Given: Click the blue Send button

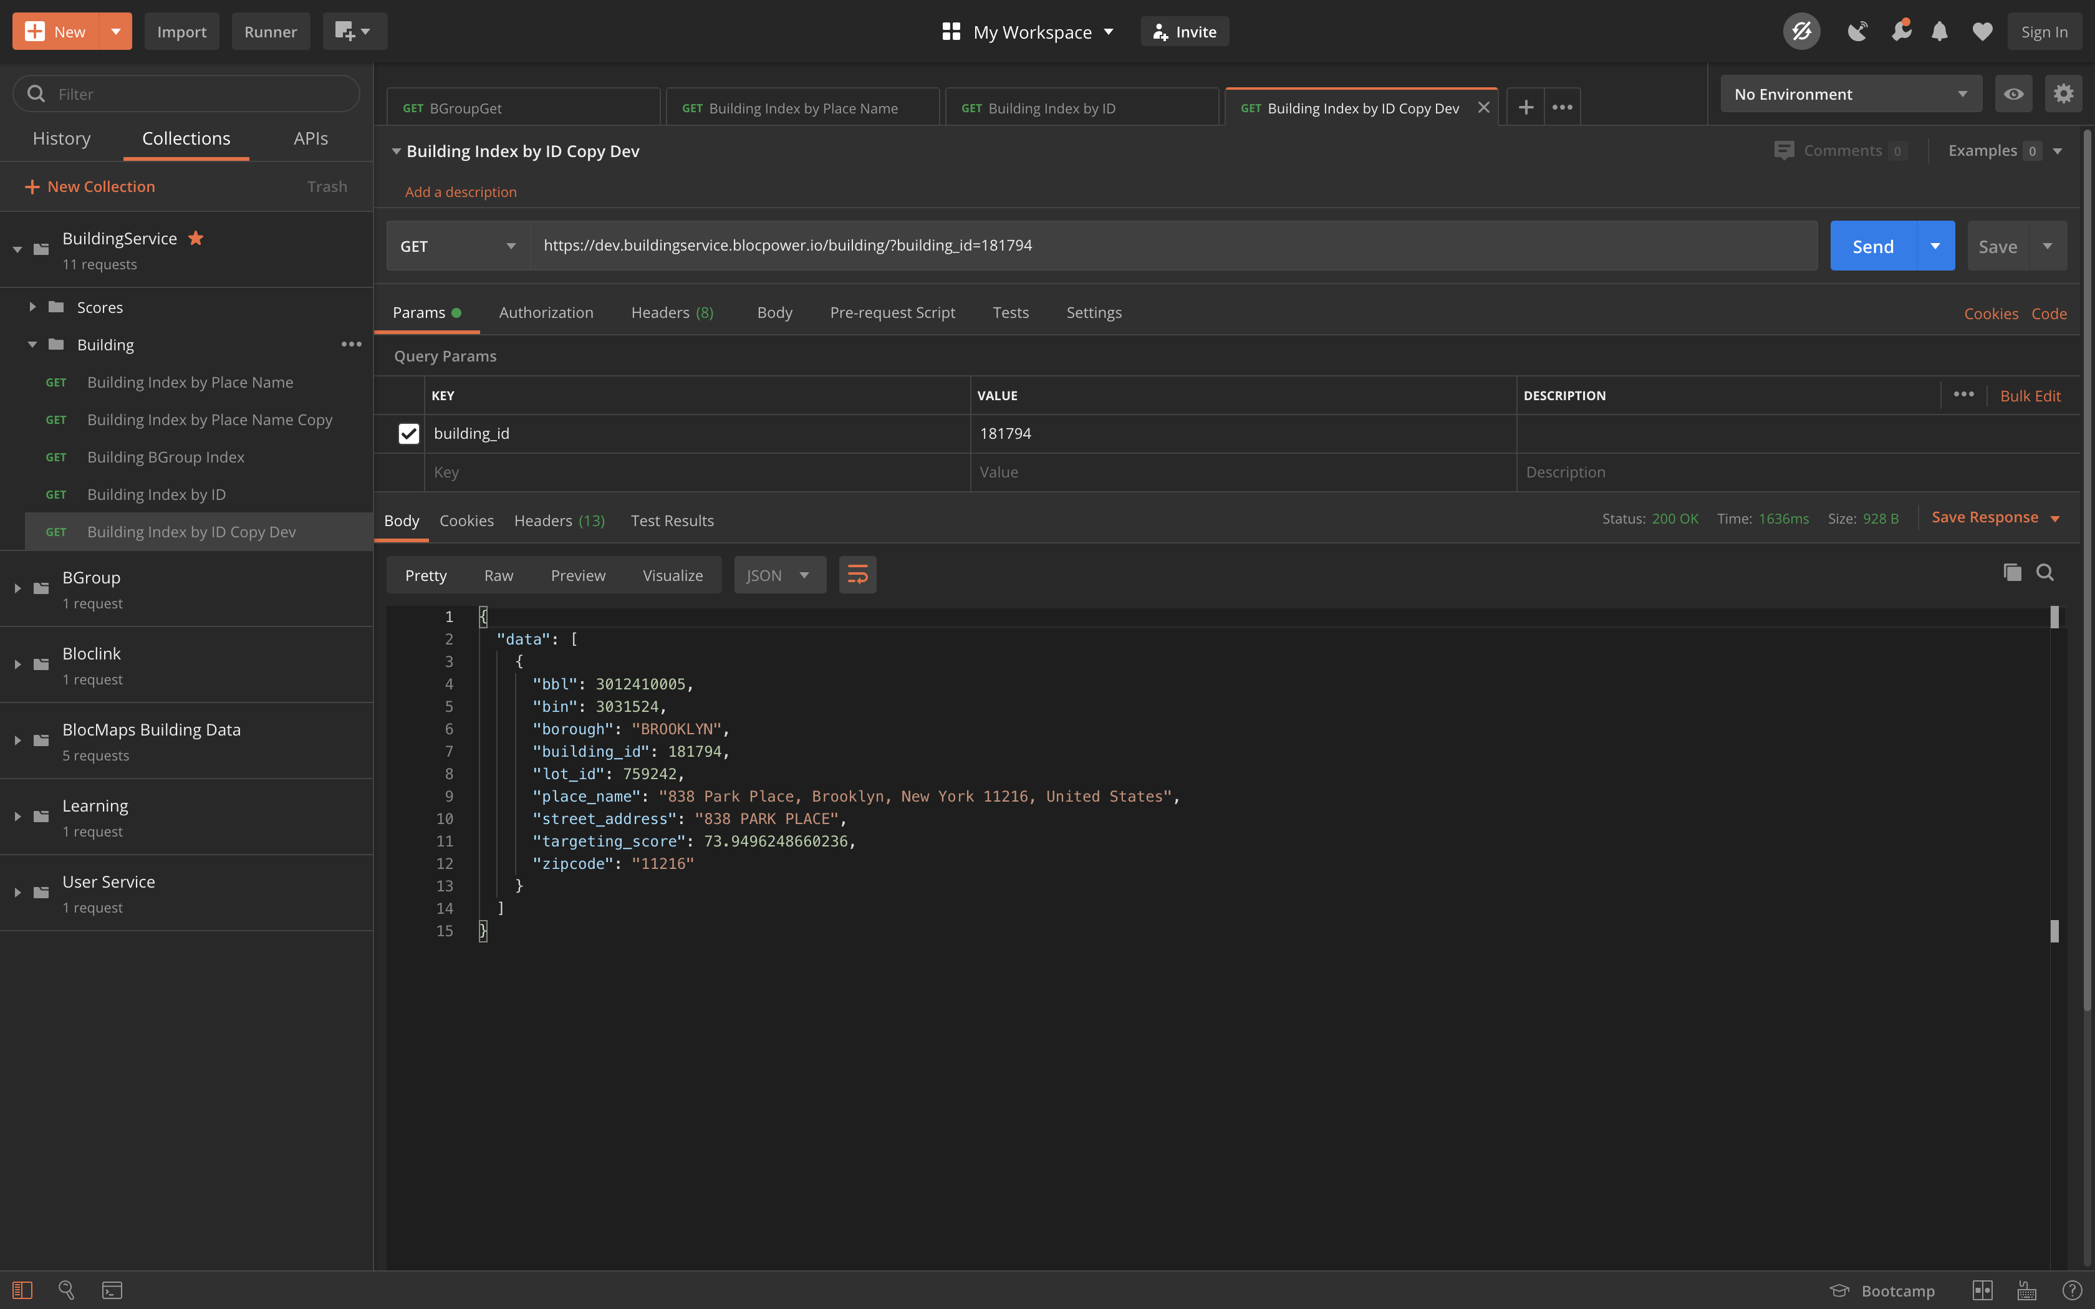Looking at the screenshot, I should (x=1872, y=246).
